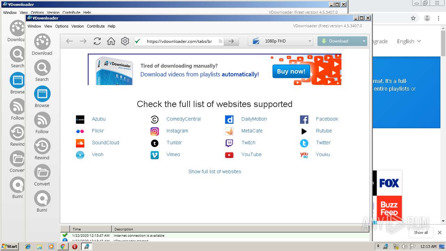Image resolution: width=446 pixels, height=251 pixels.
Task: Open the Azubu website link
Action: (x=99, y=119)
